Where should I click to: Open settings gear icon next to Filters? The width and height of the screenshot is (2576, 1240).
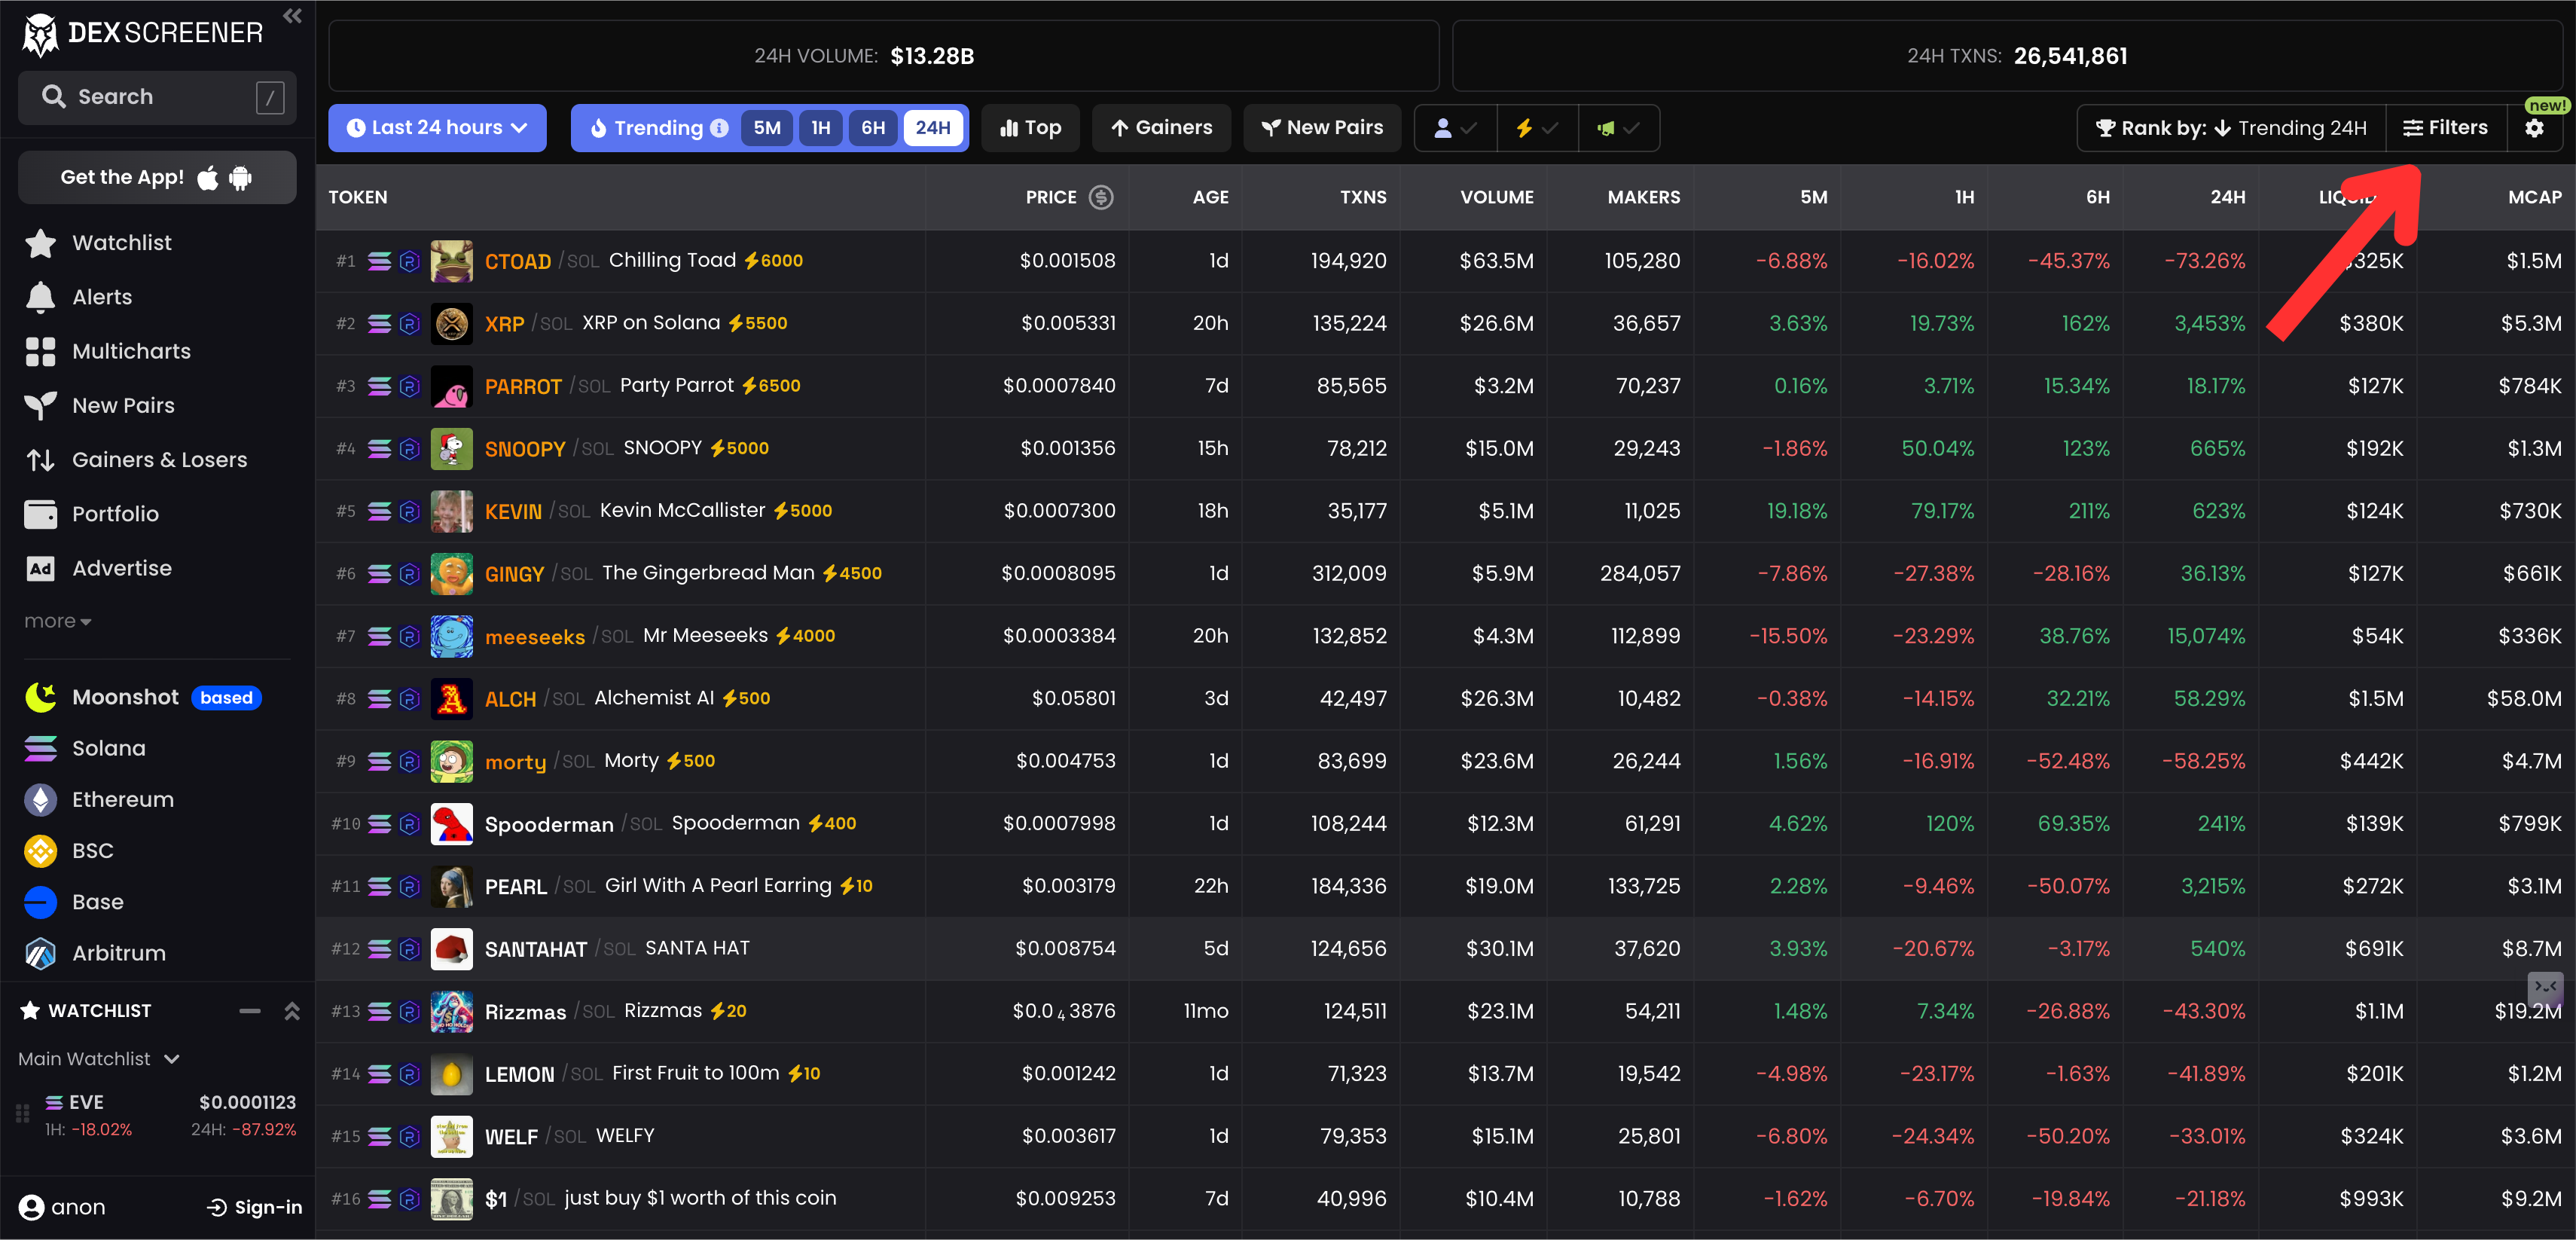2534,128
